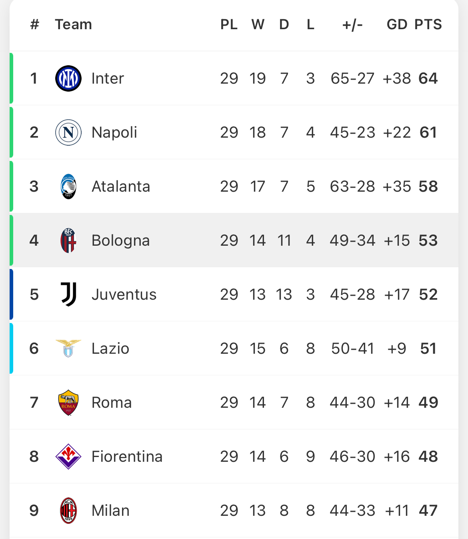Tap the Atalanta club crest
Screen dimensions: 468x539
coord(68,186)
